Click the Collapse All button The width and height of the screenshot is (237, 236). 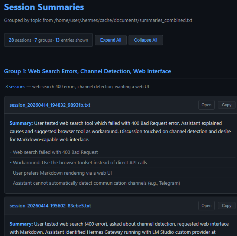[x=146, y=40]
